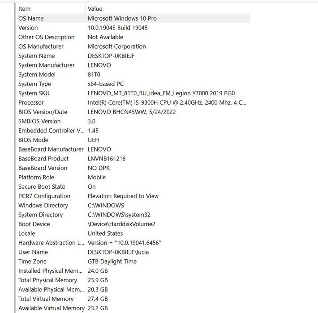Select the BIOS Mode UEFI row

pos(133,140)
